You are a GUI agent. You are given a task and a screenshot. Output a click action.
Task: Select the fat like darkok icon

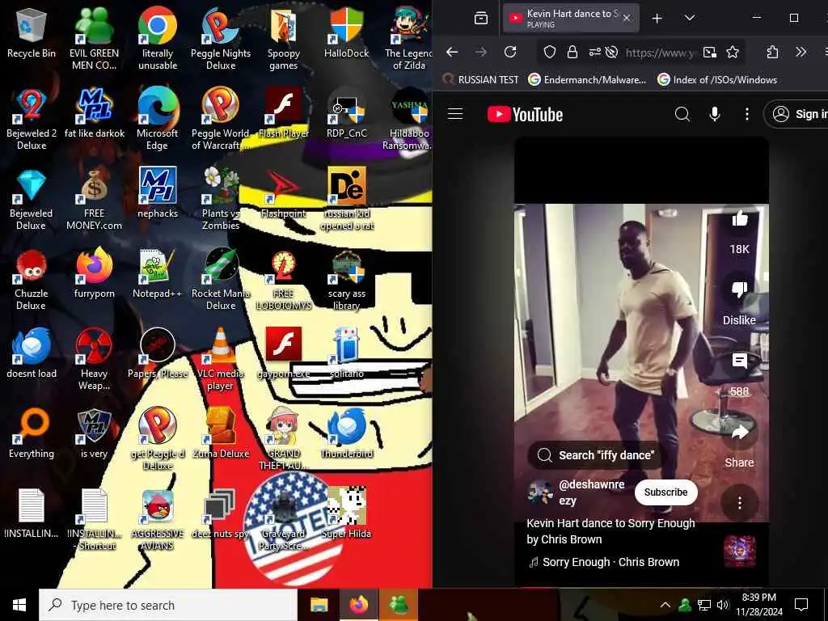pos(94,114)
